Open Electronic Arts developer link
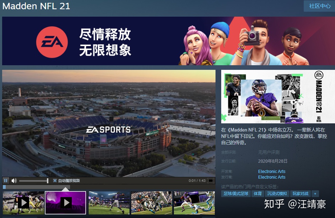335x218 pixels. [272, 171]
